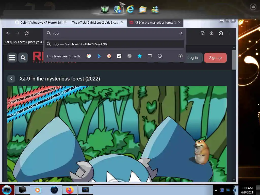Click the 'XJ-9 in the mysterious forest (2022)' title
Viewport: 260px width, 195px height.
pyautogui.click(x=60, y=79)
